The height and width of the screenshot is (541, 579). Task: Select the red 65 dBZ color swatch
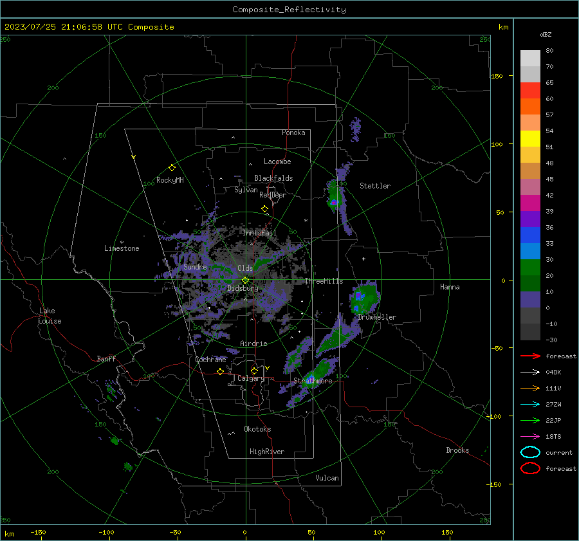(530, 91)
